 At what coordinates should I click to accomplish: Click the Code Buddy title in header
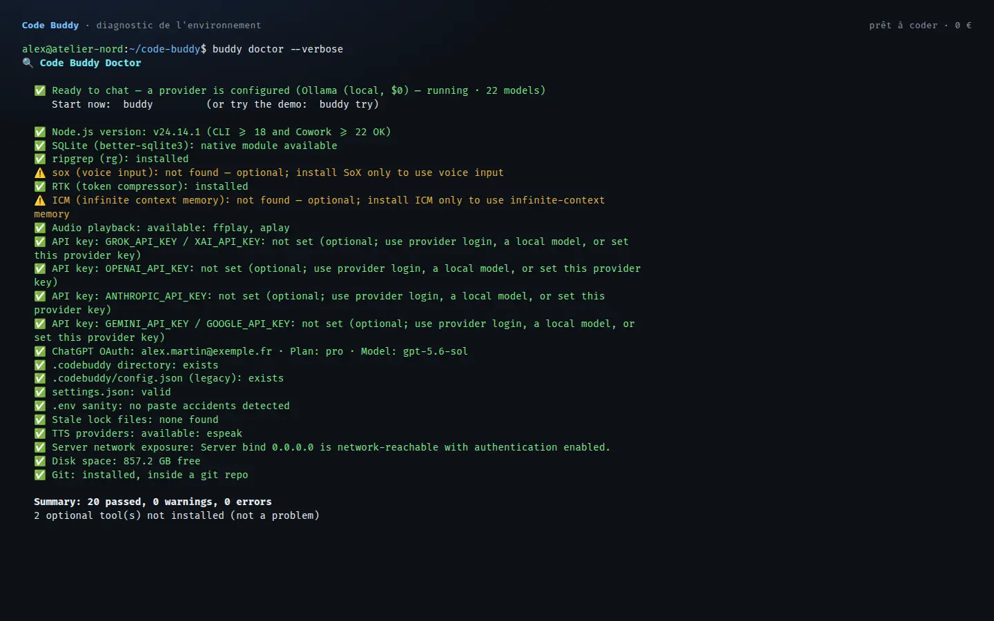click(x=50, y=25)
